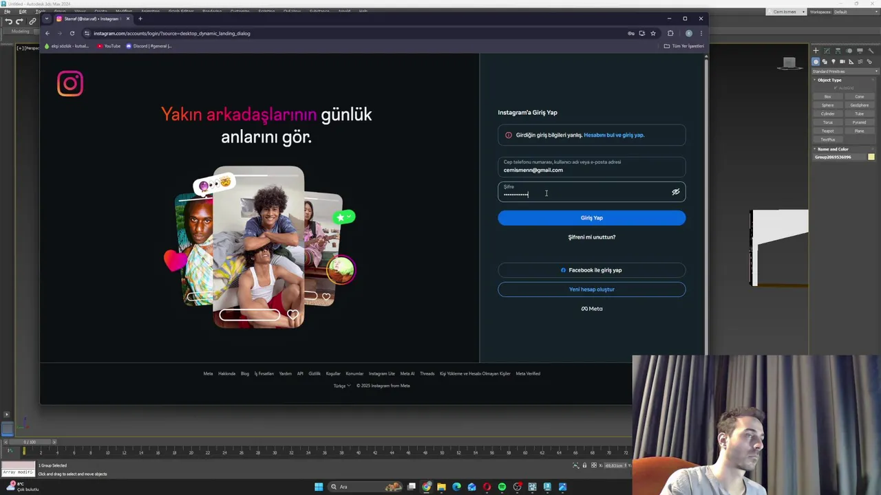Click the 3ds Max Undo arrow
Screen dimensions: 881x495
[x=8, y=21]
